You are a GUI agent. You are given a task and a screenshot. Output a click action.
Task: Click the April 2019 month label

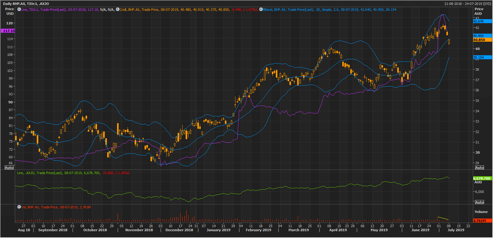(x=338, y=230)
